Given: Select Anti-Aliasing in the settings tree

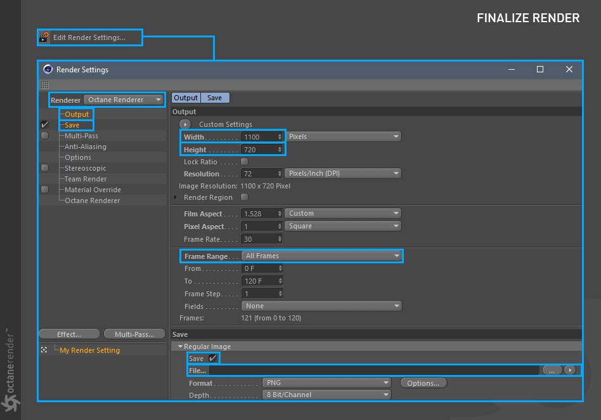Looking at the screenshot, I should pos(86,147).
